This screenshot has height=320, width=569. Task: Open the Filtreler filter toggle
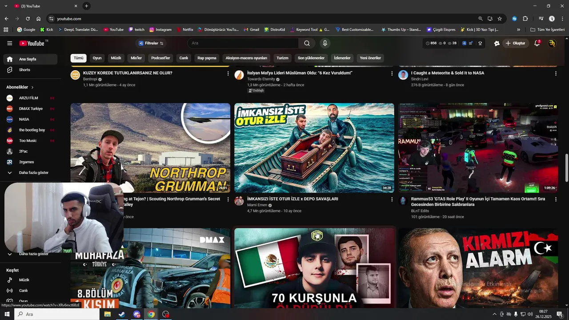(151, 43)
